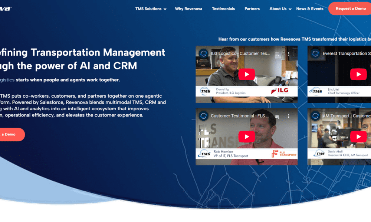Open the Testimonials page

(223, 9)
